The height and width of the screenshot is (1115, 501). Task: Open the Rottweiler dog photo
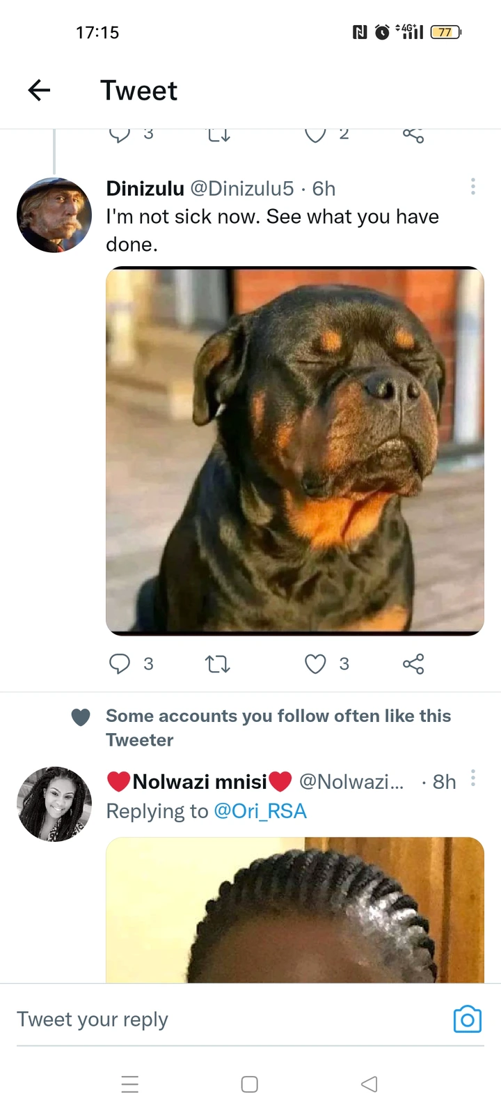click(294, 451)
